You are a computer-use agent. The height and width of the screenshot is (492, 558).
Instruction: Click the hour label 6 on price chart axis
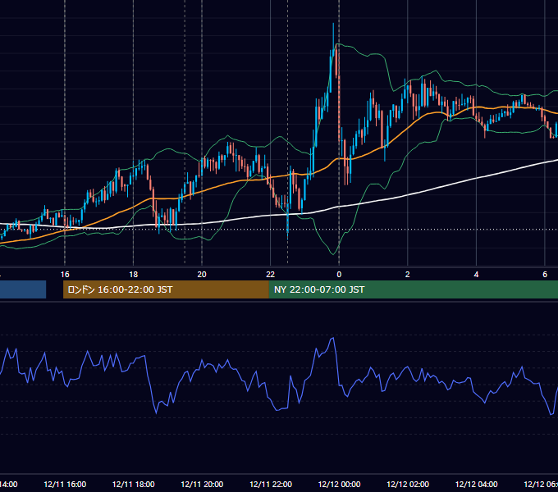pyautogui.click(x=545, y=275)
